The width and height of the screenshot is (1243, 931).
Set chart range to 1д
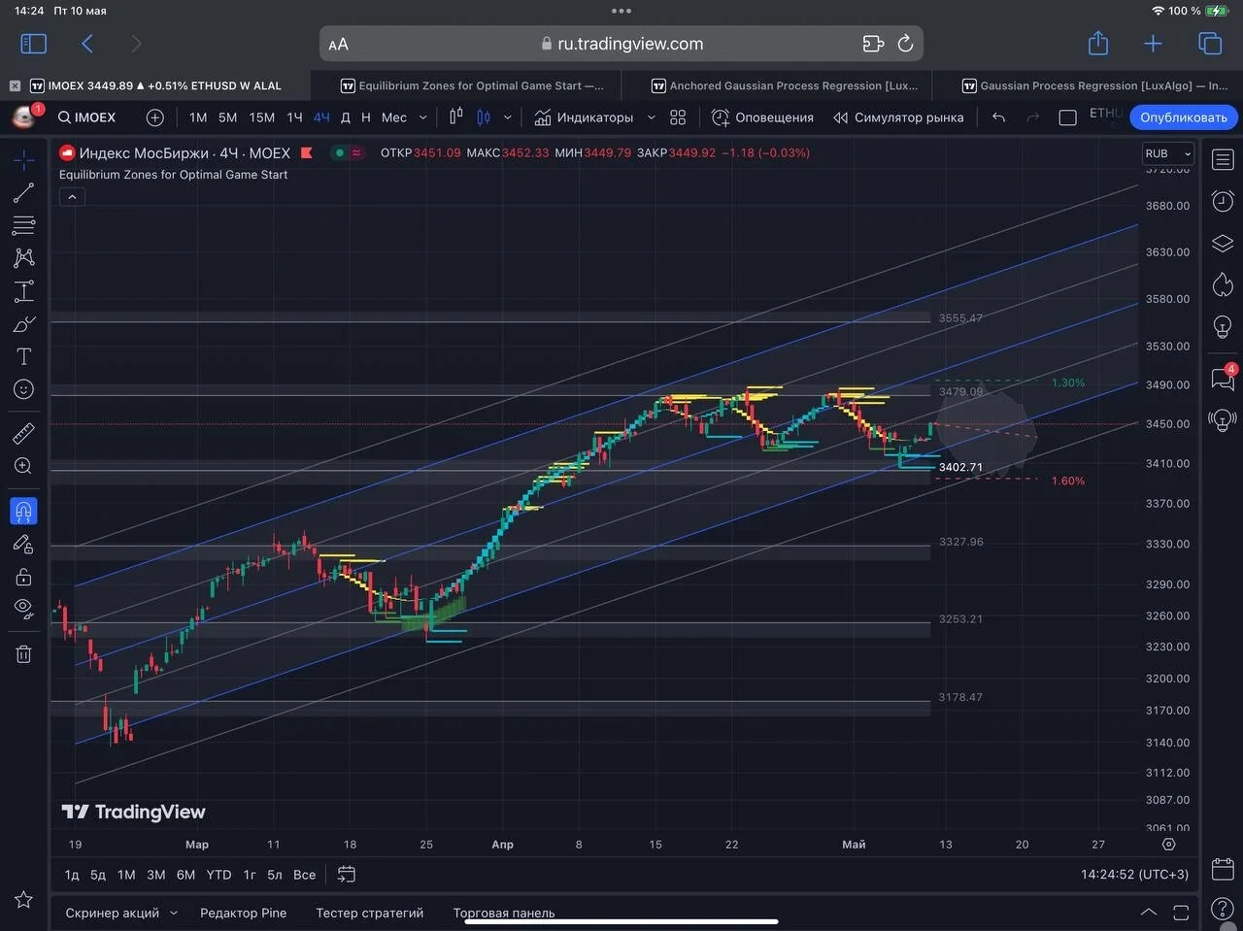[72, 875]
